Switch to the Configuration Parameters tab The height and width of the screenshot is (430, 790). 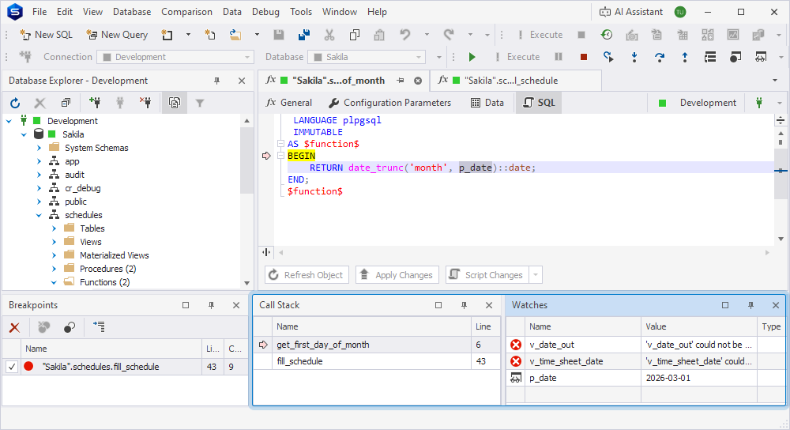click(390, 103)
